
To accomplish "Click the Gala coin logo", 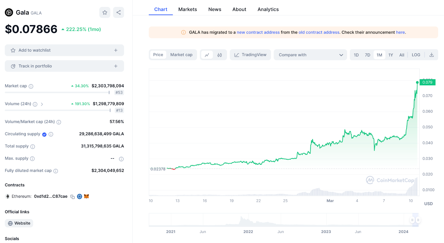I will point(9,13).
